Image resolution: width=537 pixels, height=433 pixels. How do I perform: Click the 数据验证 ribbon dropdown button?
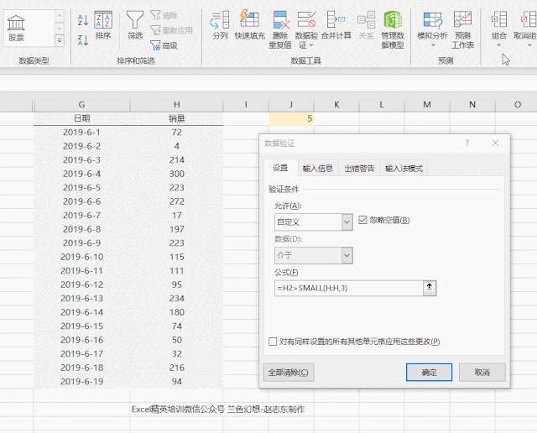(307, 25)
